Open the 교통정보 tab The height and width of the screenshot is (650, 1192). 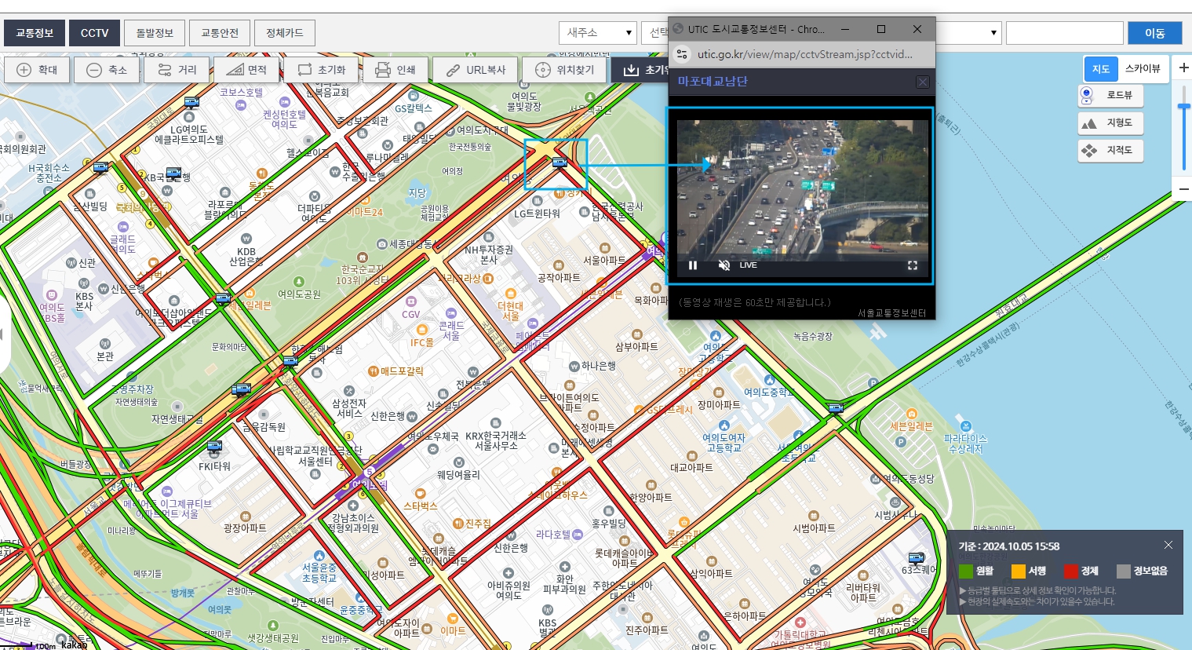[35, 33]
